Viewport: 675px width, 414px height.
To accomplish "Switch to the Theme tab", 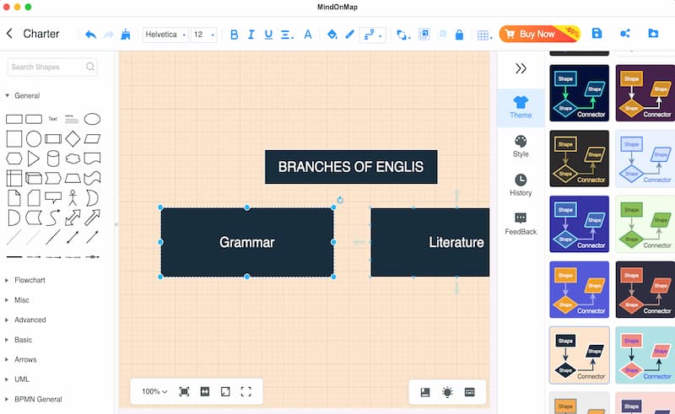I will click(x=521, y=108).
